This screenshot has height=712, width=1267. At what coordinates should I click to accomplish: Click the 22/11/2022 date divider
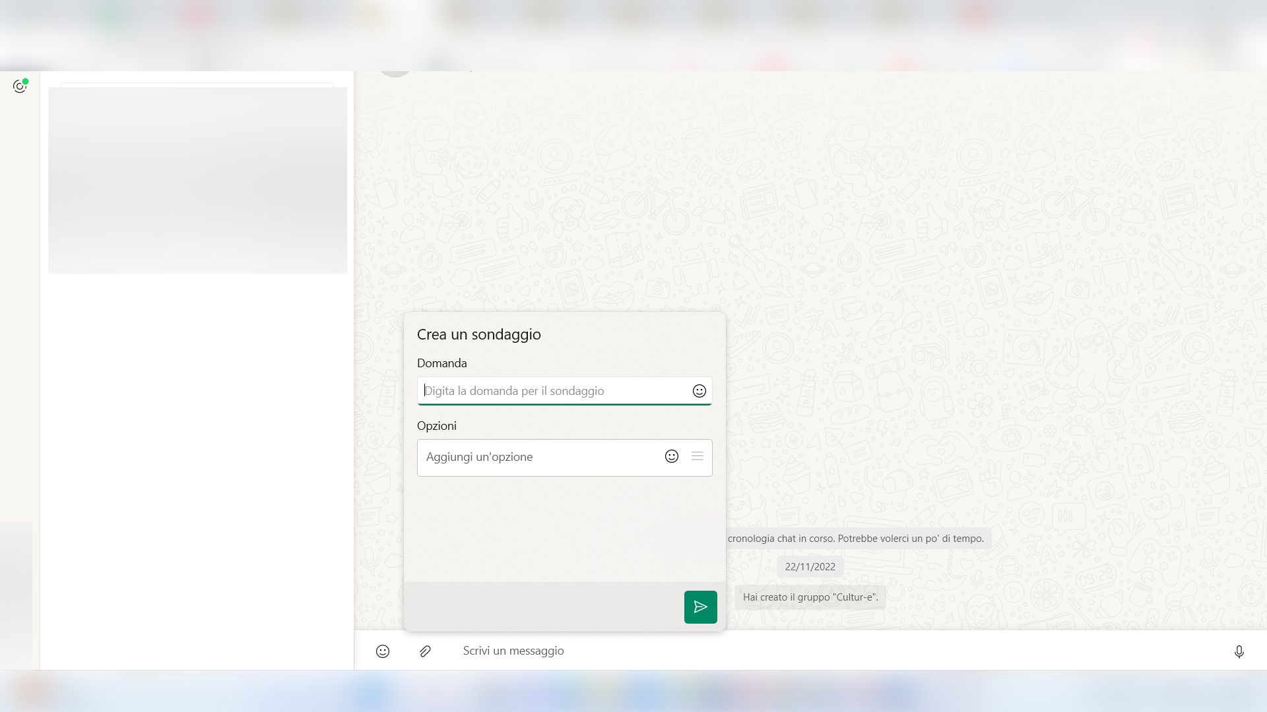(x=810, y=566)
